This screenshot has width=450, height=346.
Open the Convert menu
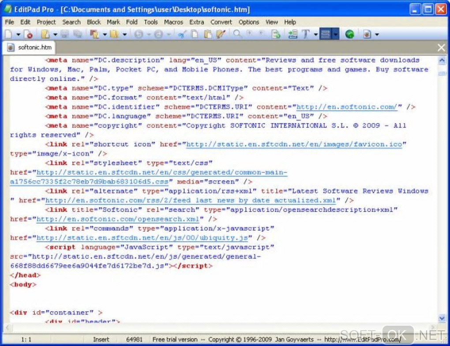(221, 22)
